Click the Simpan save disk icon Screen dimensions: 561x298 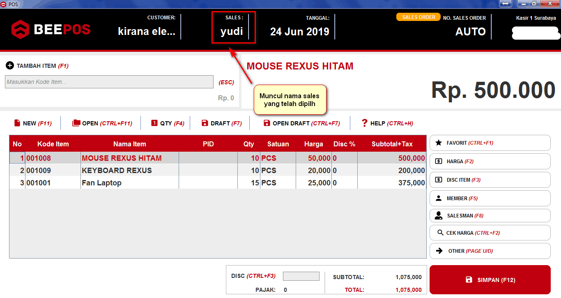click(x=469, y=280)
